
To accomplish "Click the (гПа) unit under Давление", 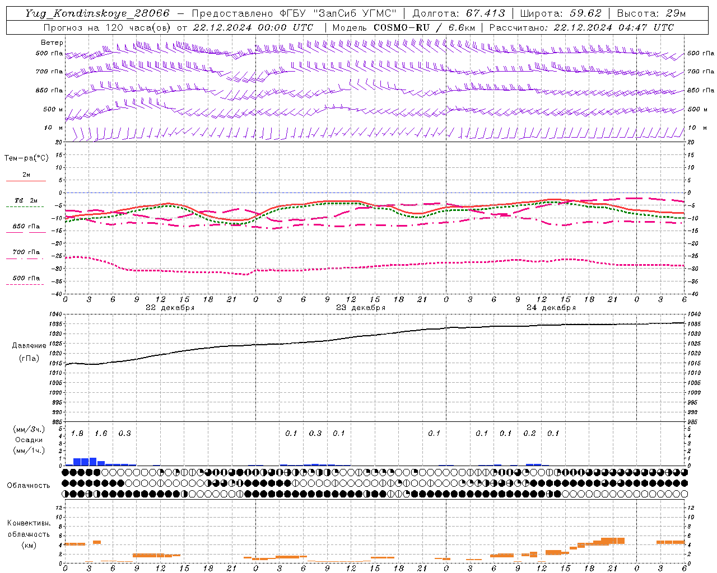I will point(29,359).
